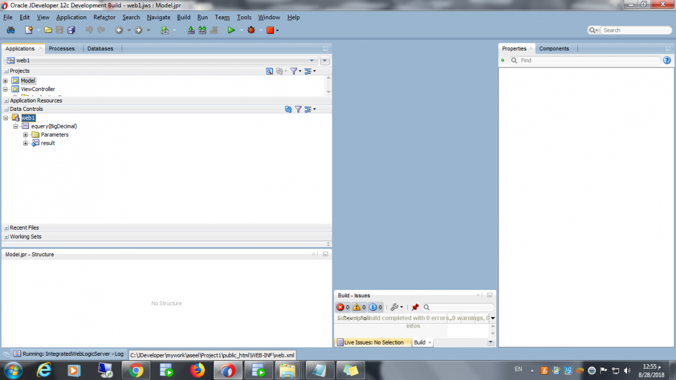This screenshot has height=380, width=676.
Task: Switch to the Databases tab
Action: pos(100,49)
